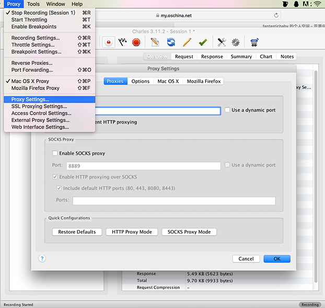Select the Overview tab
This screenshot has height=308, width=325.
tap(157, 57)
